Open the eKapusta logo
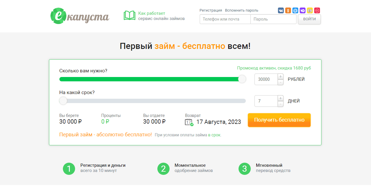This screenshot has height=187, width=371. pyautogui.click(x=80, y=16)
